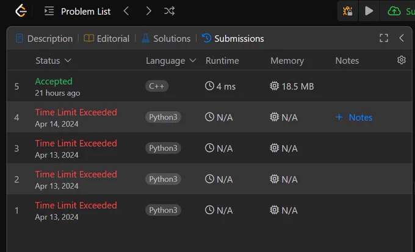Click the LeetCode logo icon
The image size is (415, 252).
tap(21, 11)
